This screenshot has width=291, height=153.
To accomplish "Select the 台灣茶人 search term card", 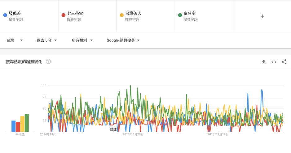I will [146, 16].
